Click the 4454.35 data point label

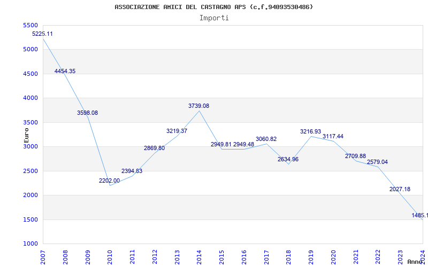pyautogui.click(x=65, y=71)
